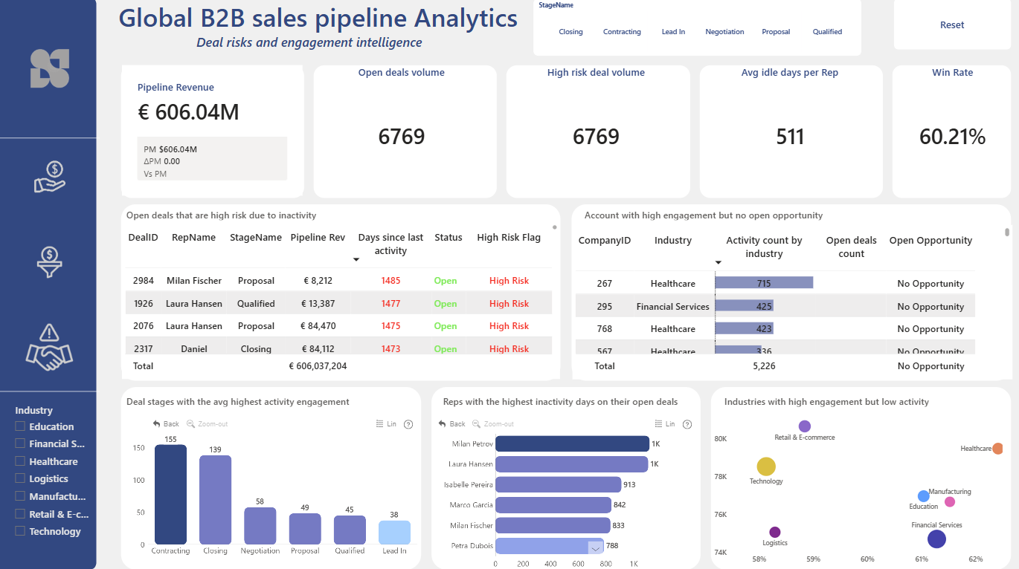The height and width of the screenshot is (569, 1019).
Task: Select the pink Manufacturing bubble
Action: pyautogui.click(x=950, y=502)
